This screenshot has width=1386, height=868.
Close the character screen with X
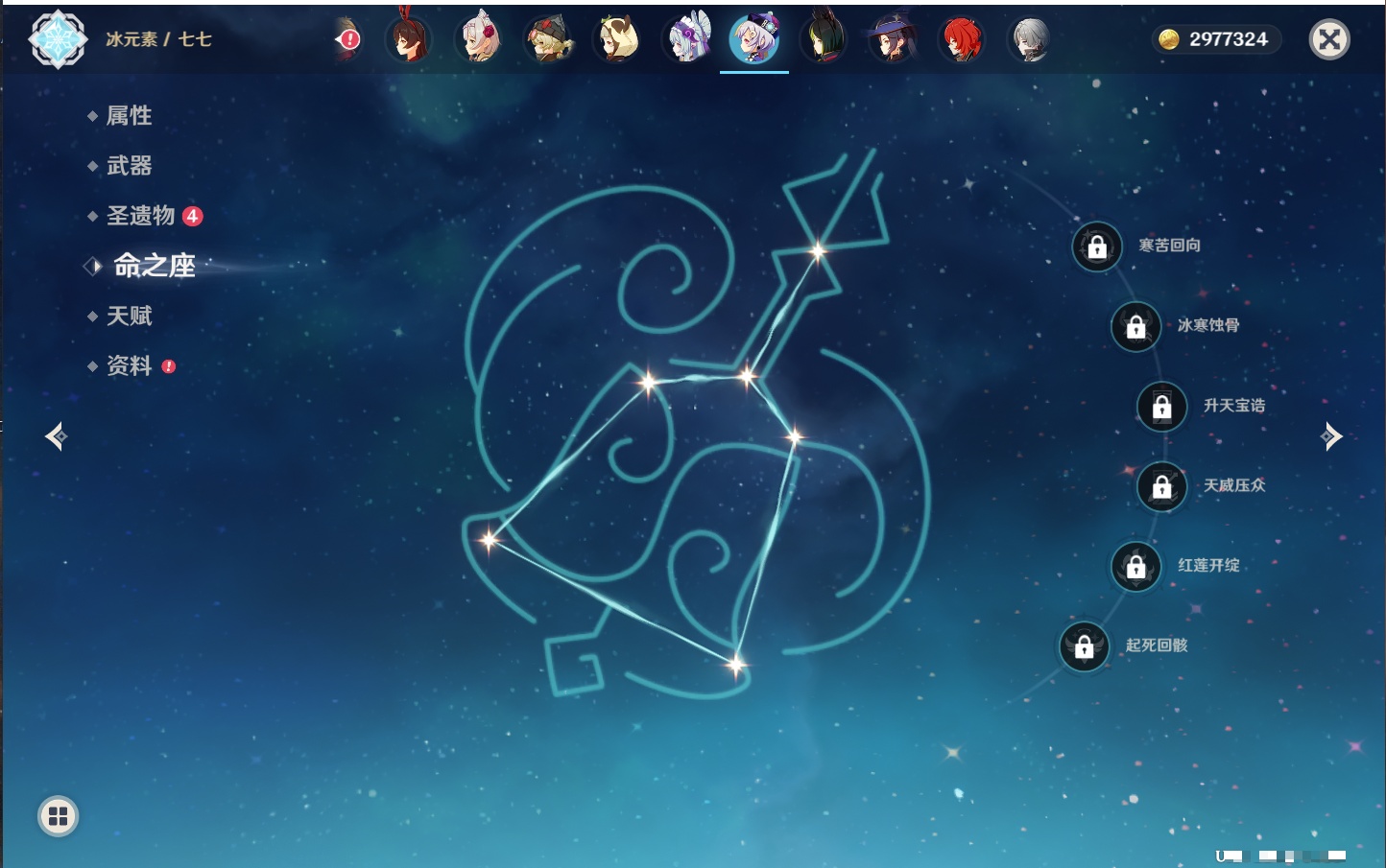pos(1329,39)
